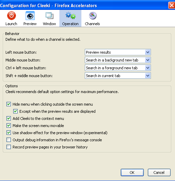Viewport: 175px width, 181px height.
Task: Open the Middle mouse button dropdown
Action: coord(118,60)
